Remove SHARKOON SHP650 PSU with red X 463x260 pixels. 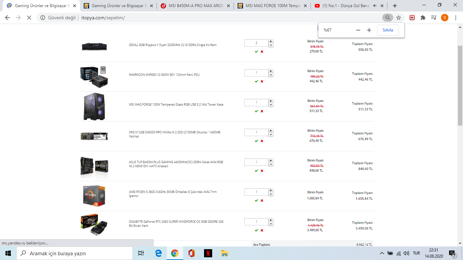pyautogui.click(x=262, y=81)
